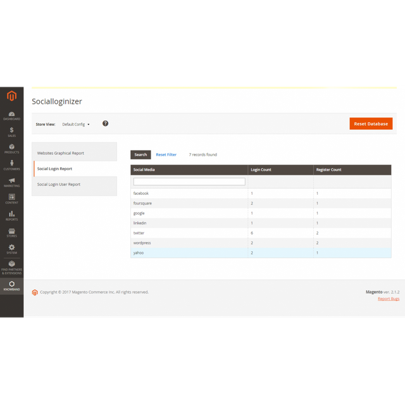Screen dimensions: 405x405
Task: Click the Reset Filter link
Action: click(x=166, y=154)
